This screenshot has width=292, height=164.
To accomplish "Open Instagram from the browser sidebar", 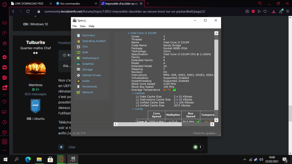I will 4,77.
